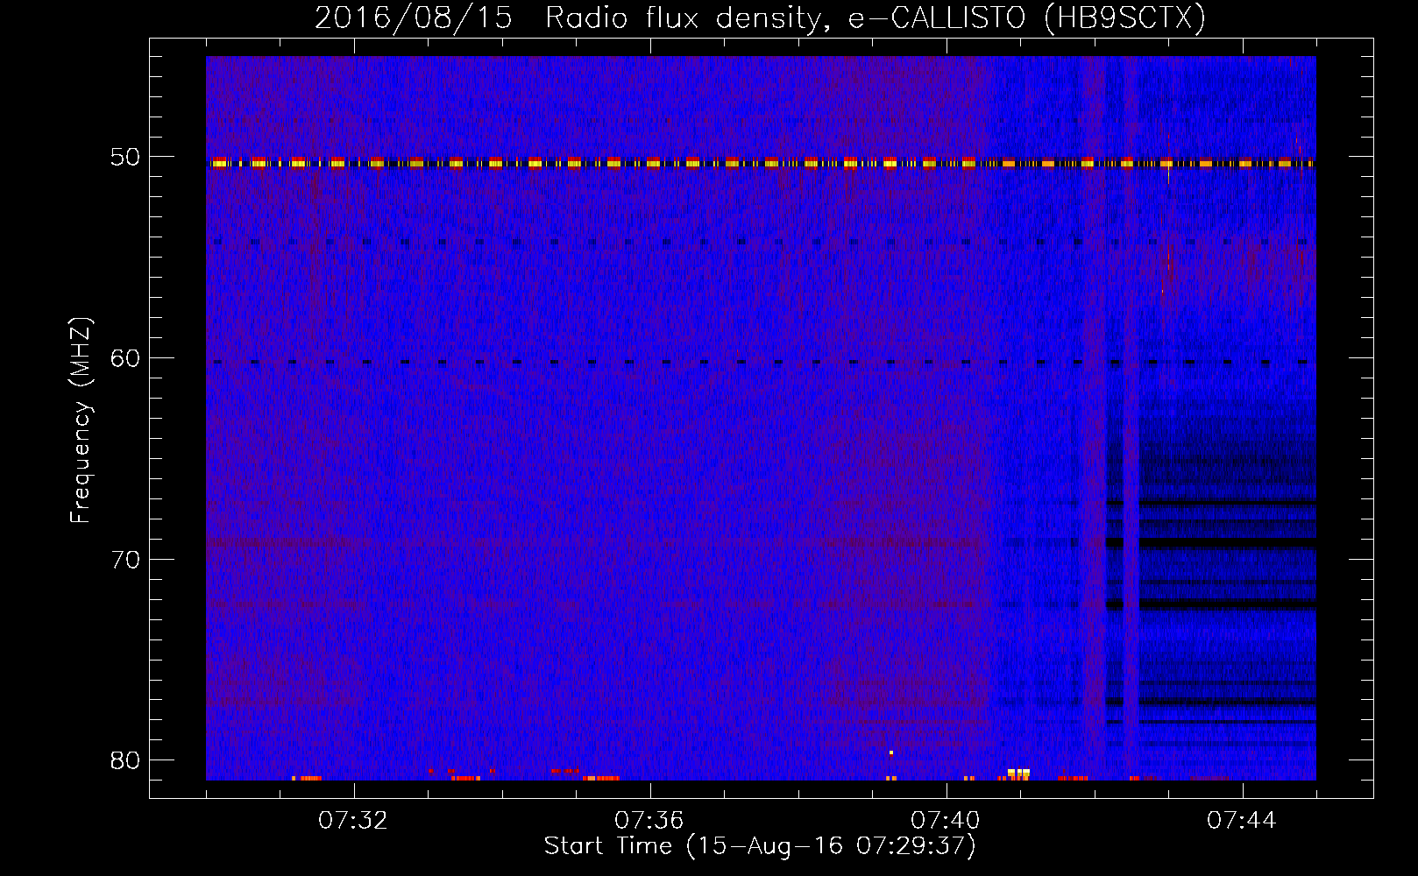The height and width of the screenshot is (876, 1418).
Task: Click the "07:40" time tick label
Action: pyautogui.click(x=946, y=820)
